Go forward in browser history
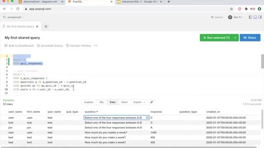The height and width of the screenshot is (148, 264). point(11,9)
